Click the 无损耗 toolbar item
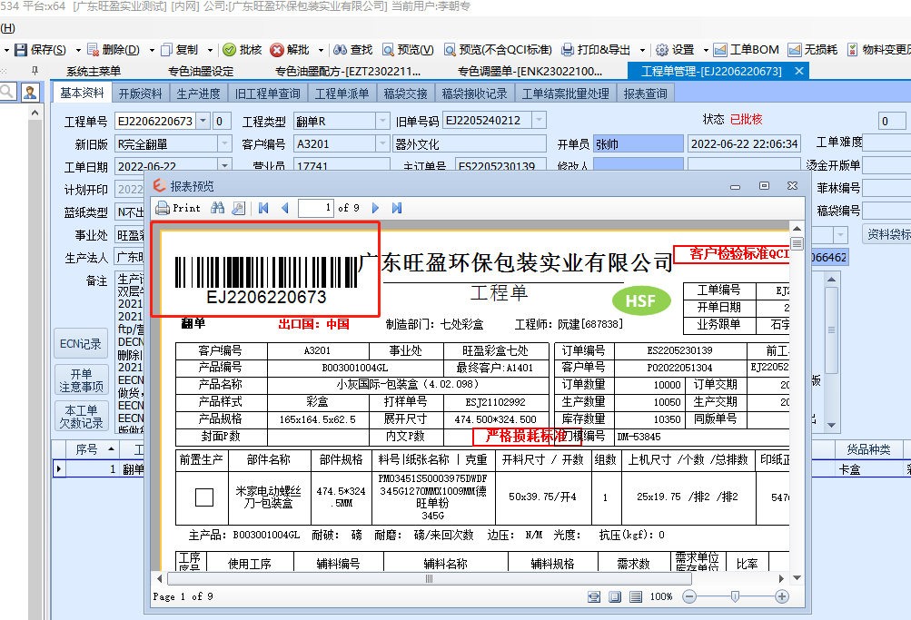911x620 pixels. [x=812, y=50]
